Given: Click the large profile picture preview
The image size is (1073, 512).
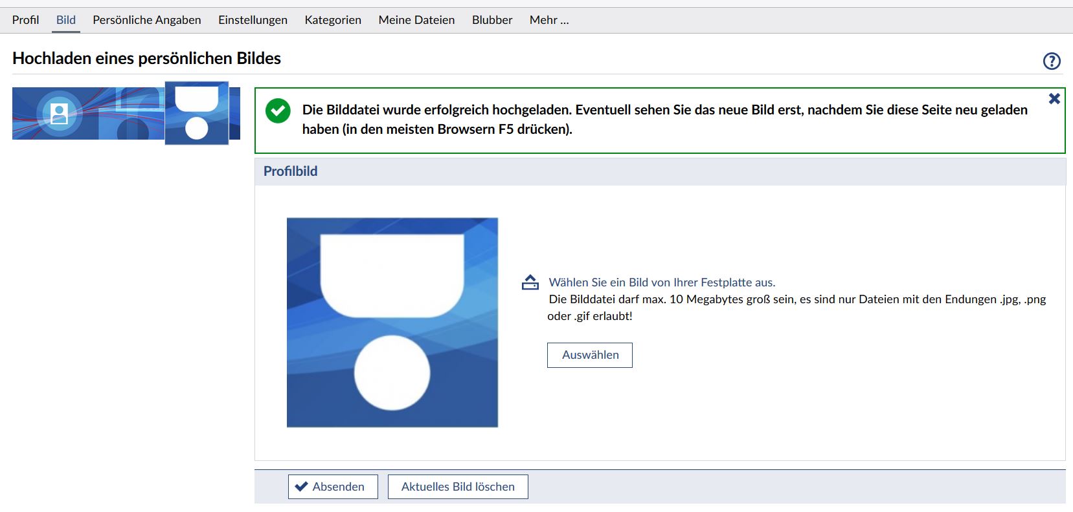Looking at the screenshot, I should tap(392, 323).
